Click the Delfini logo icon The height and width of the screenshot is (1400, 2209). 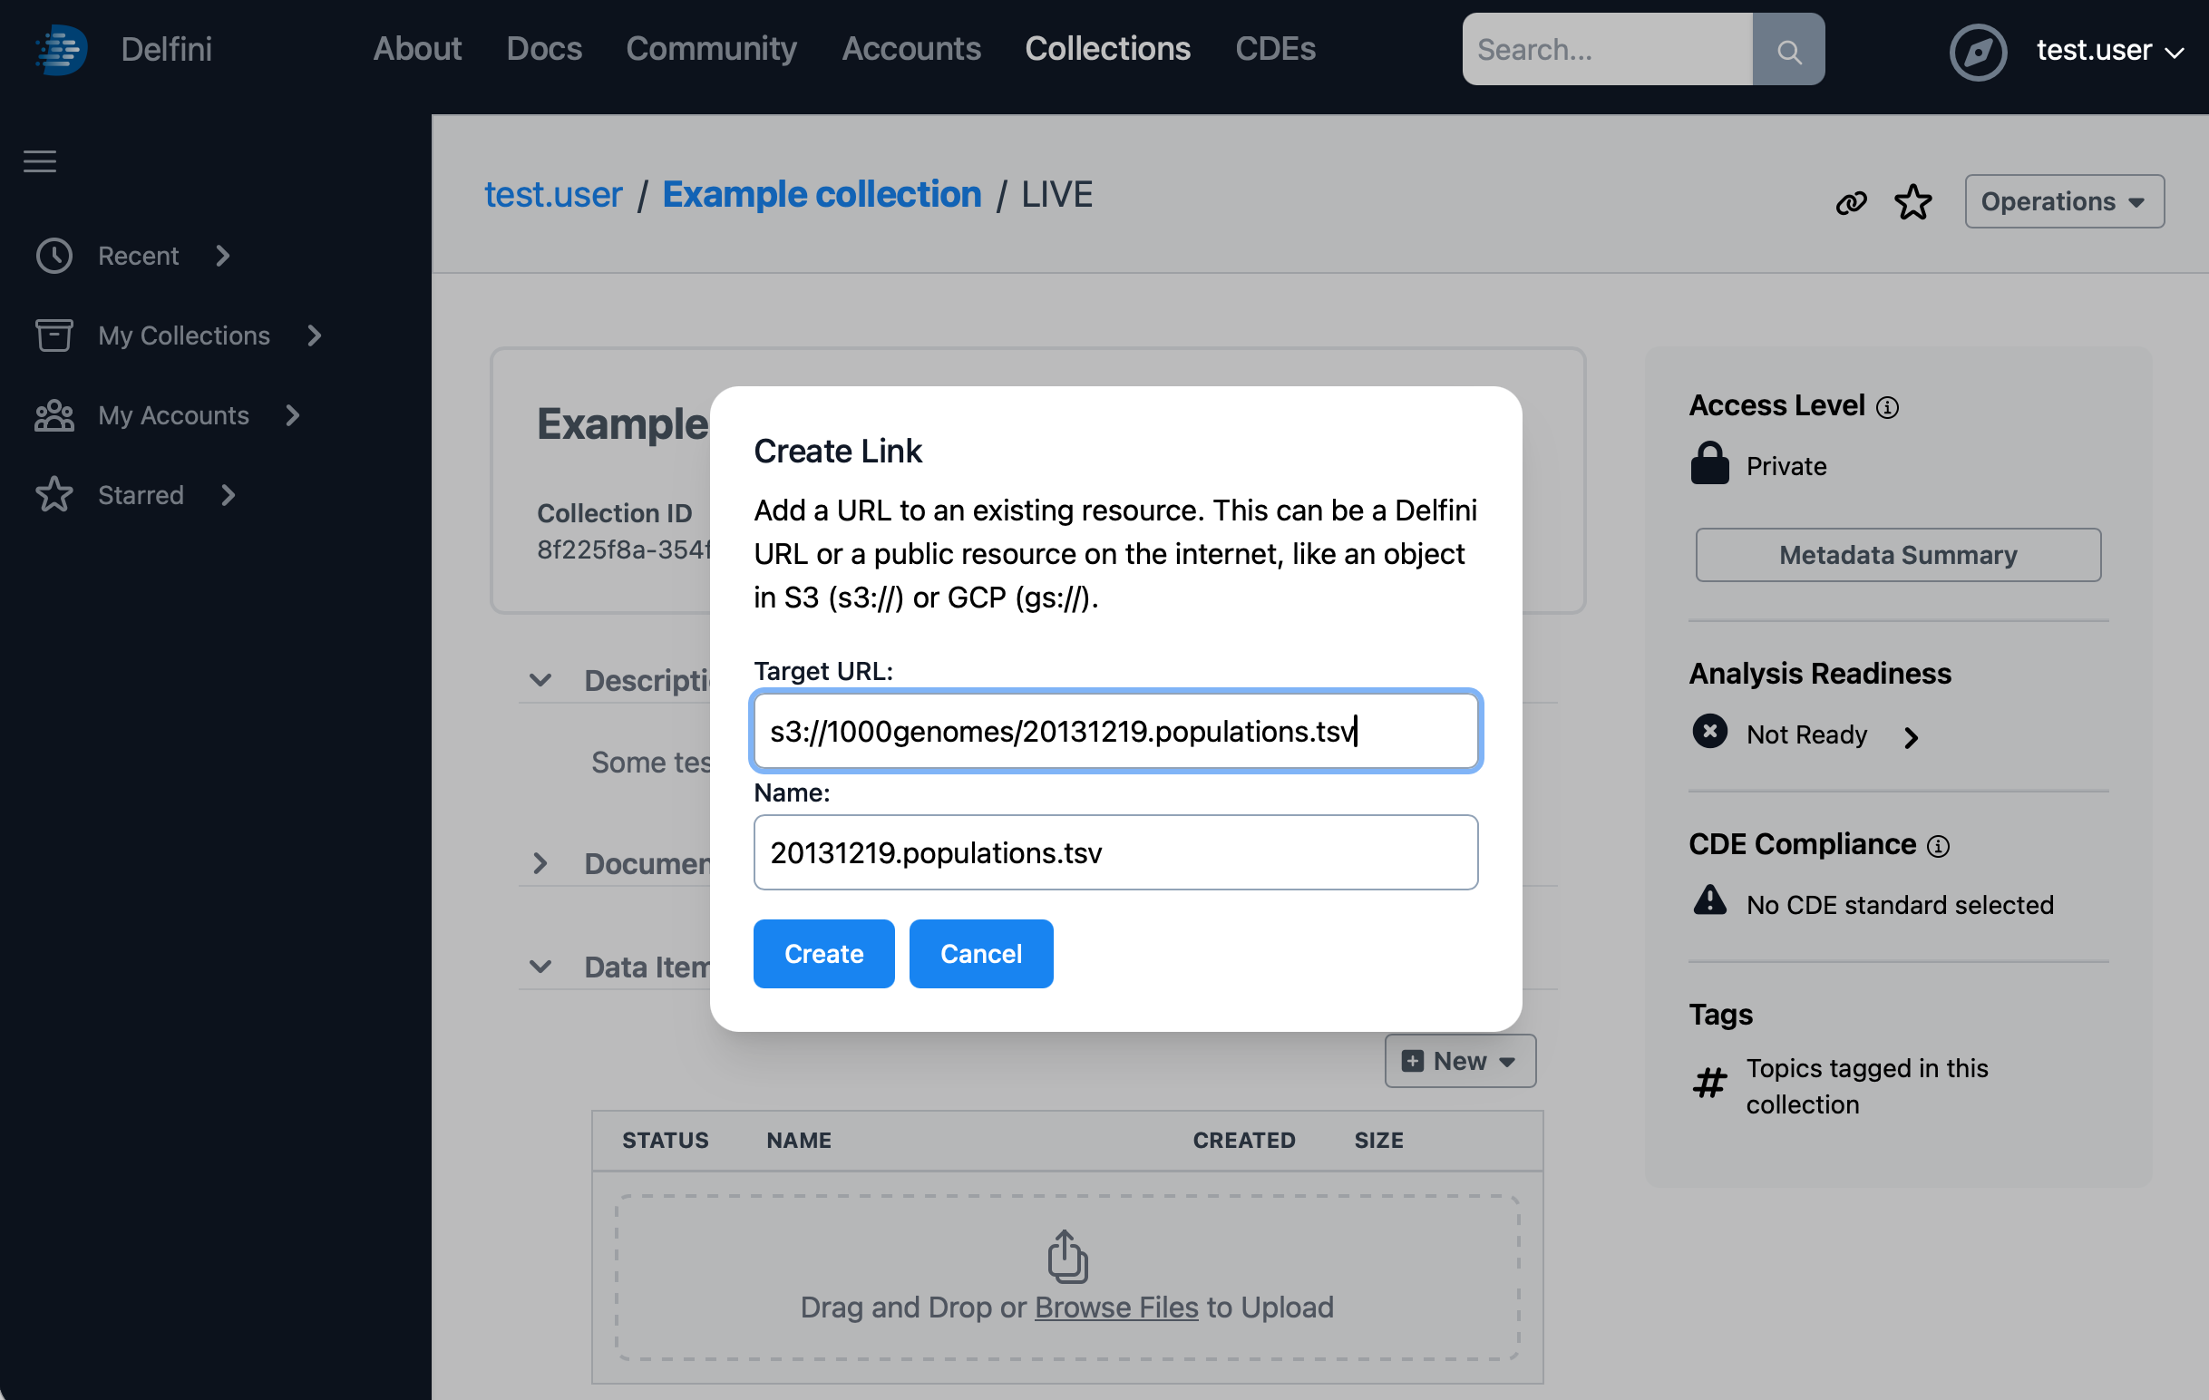pyautogui.click(x=61, y=50)
